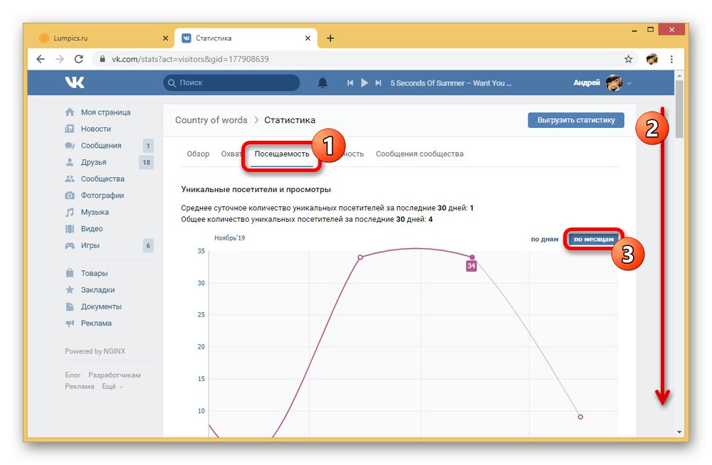Click the Андрей profile avatar in the VK header
The height and width of the screenshot is (465, 712).
(x=614, y=82)
